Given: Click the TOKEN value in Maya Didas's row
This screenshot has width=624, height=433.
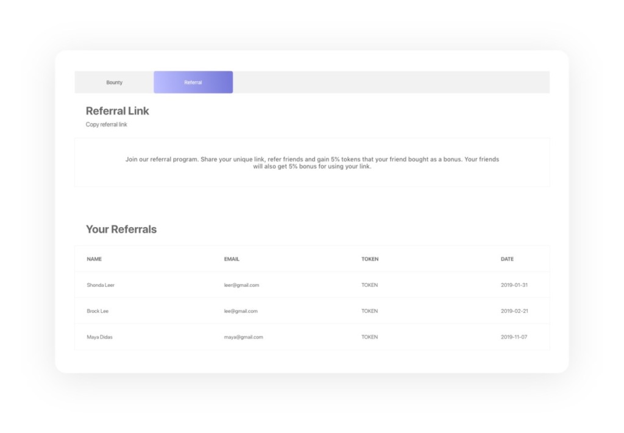Looking at the screenshot, I should click(370, 337).
